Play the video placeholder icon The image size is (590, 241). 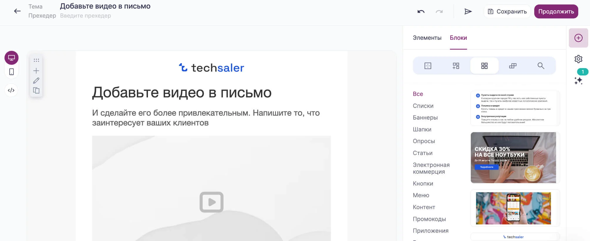click(211, 202)
